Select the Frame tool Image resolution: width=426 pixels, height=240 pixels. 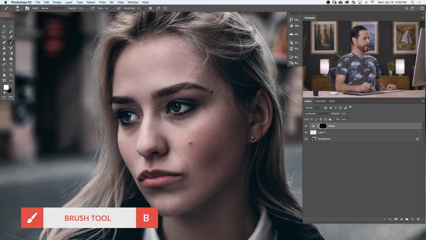coord(4,81)
